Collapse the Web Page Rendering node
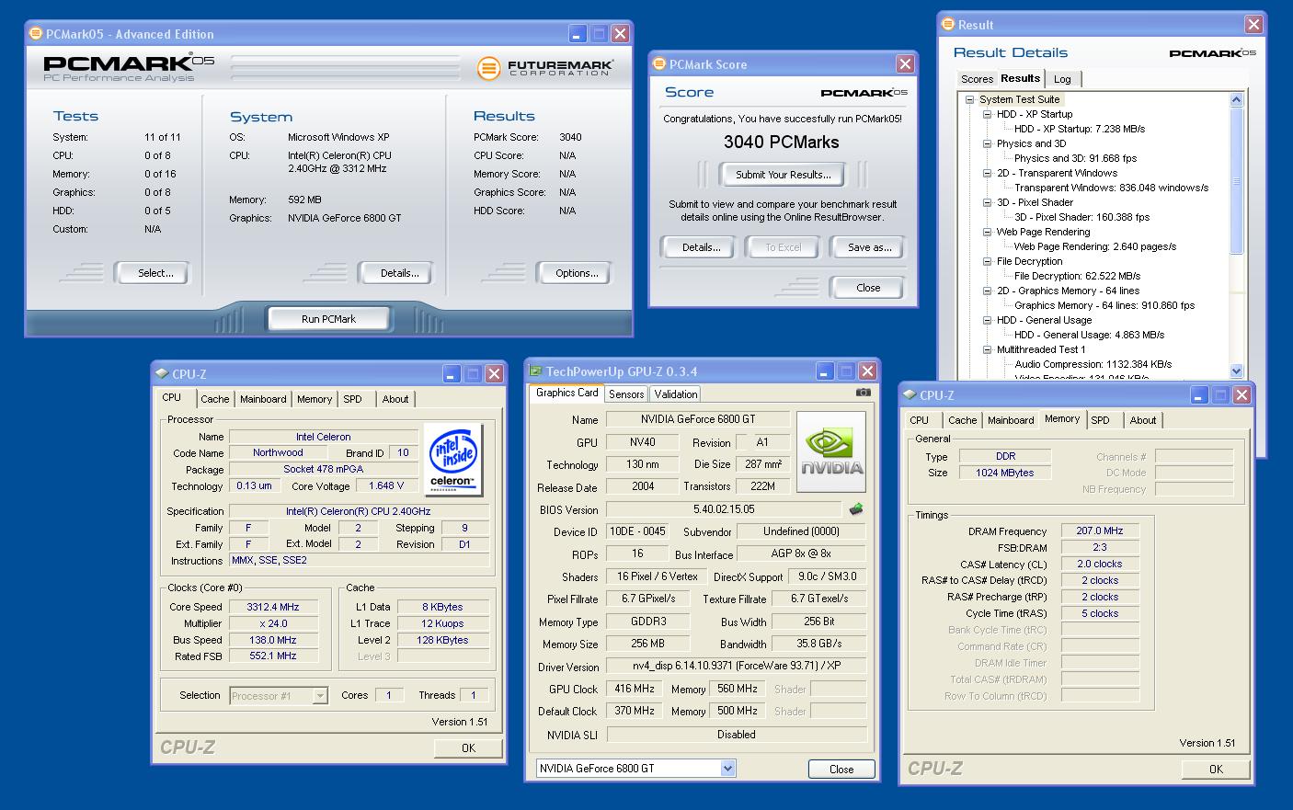 click(x=987, y=232)
